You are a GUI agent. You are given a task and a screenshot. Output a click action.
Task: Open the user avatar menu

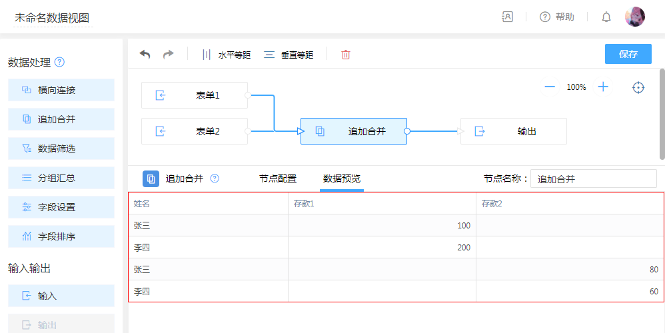[634, 17]
